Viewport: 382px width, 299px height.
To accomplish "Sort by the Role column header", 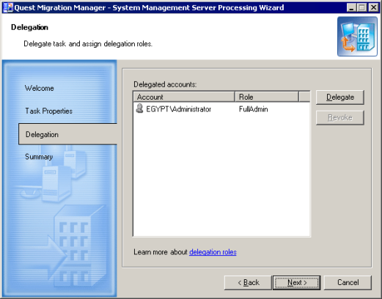I will point(266,97).
